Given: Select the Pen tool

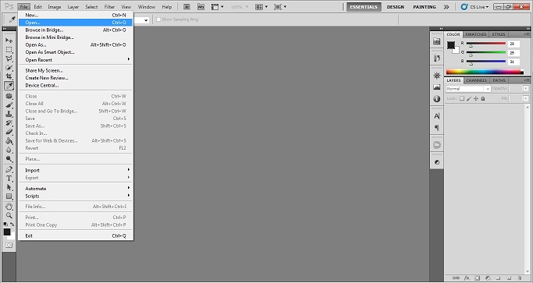Looking at the screenshot, I should pos(9,169).
